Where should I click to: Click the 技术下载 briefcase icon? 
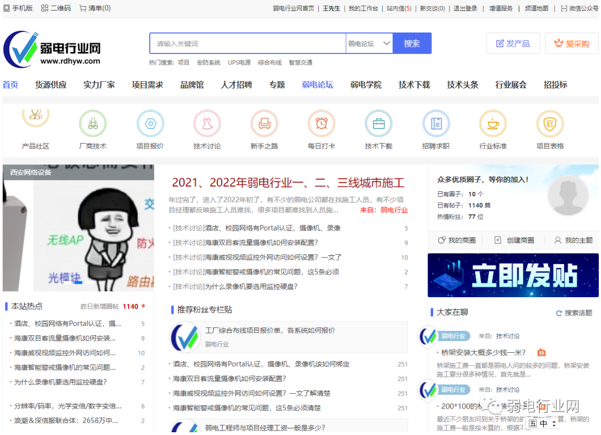(x=378, y=123)
